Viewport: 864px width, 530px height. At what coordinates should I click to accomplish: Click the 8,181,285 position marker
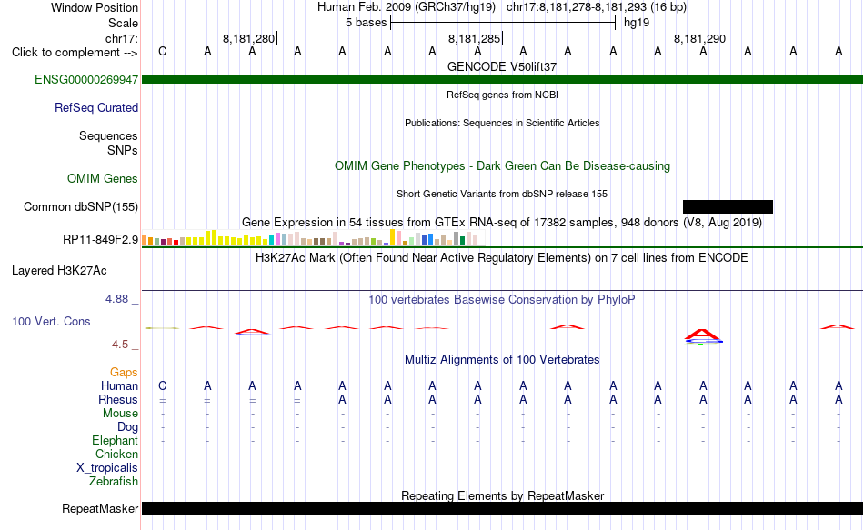(475, 38)
